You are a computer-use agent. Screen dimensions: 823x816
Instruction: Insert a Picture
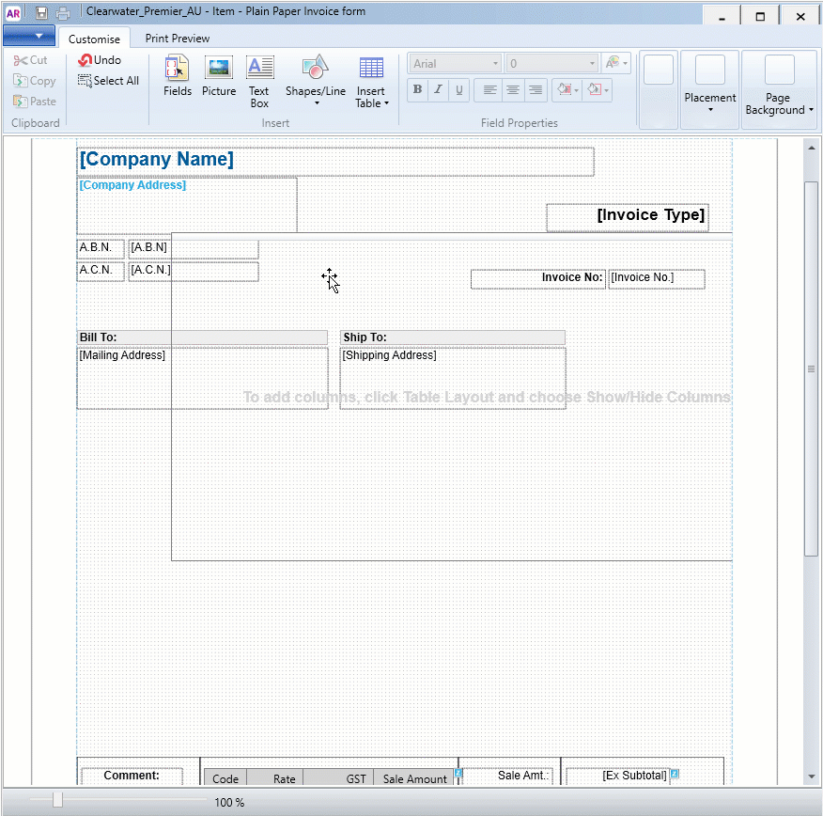pyautogui.click(x=219, y=76)
